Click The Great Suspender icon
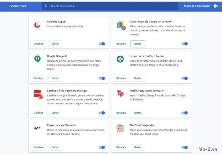 120,128
